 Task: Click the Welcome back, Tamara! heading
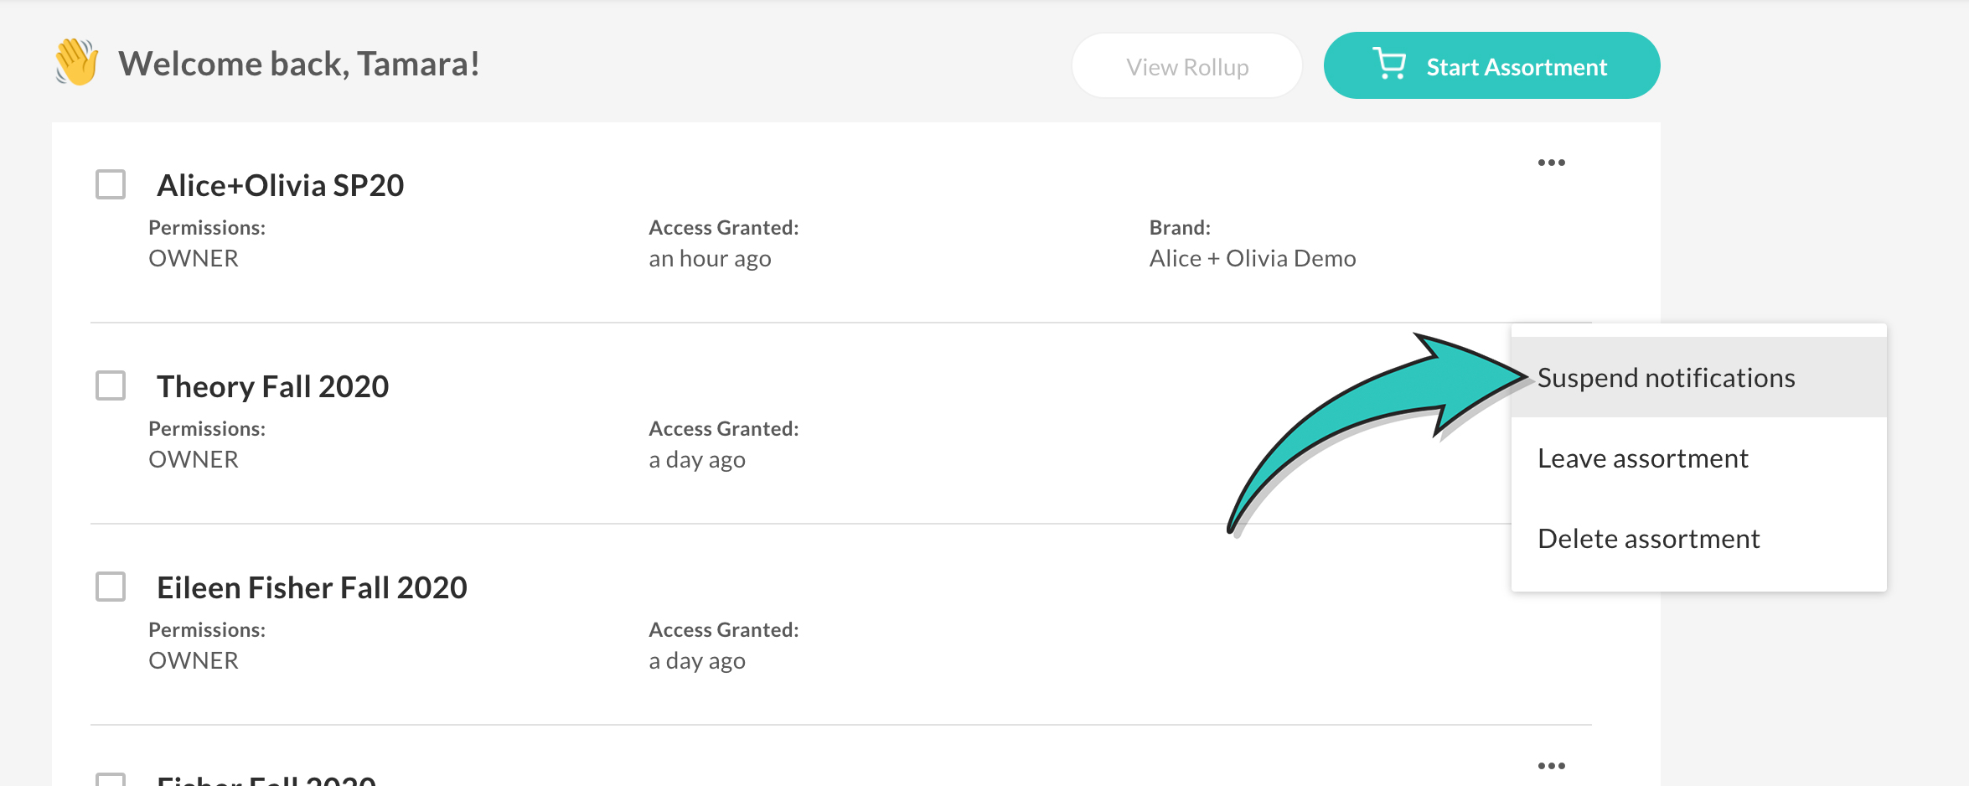tap(299, 64)
